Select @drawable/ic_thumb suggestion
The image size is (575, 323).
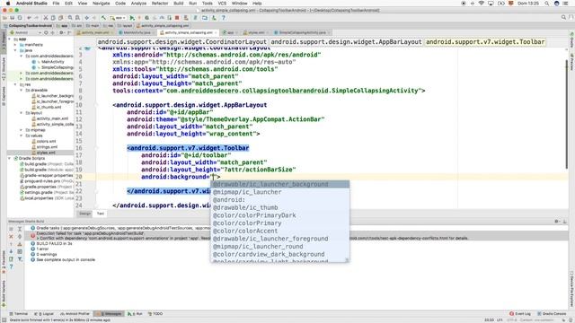279,207
